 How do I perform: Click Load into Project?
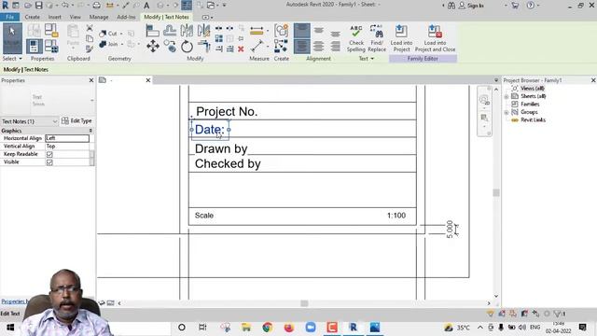point(401,38)
